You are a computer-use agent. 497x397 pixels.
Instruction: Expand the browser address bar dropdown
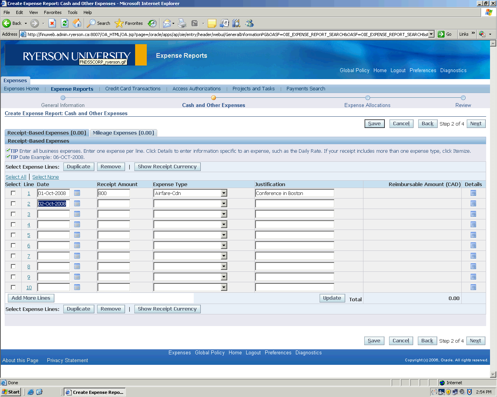point(431,34)
